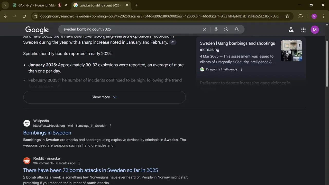The width and height of the screenshot is (329, 185).
Task: Minimize the Chrome window
Action: (x=299, y=5)
